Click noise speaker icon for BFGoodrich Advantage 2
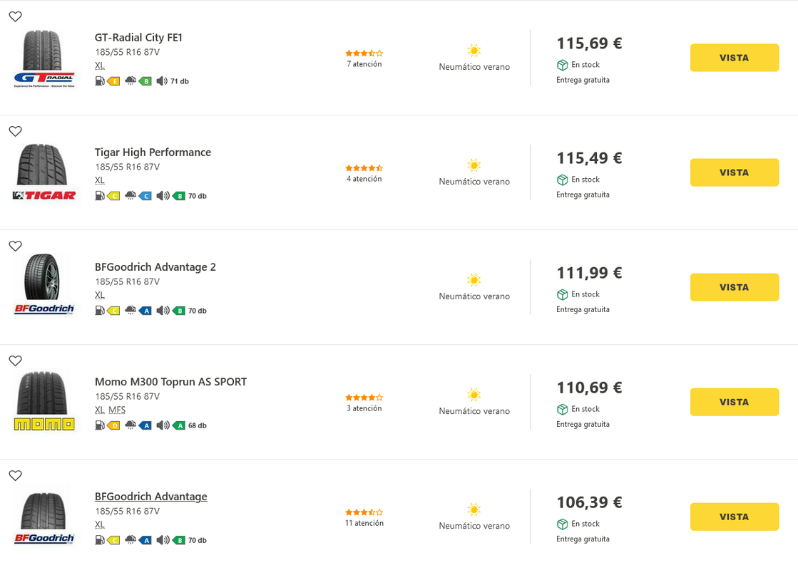 click(x=163, y=311)
